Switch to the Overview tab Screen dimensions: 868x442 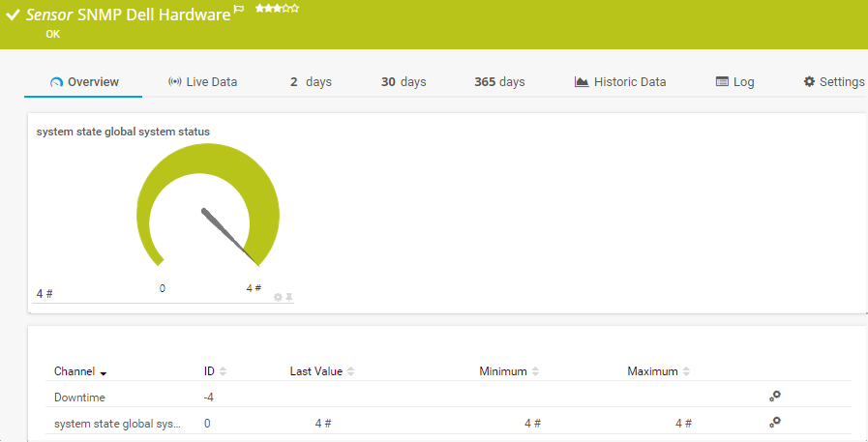click(84, 82)
